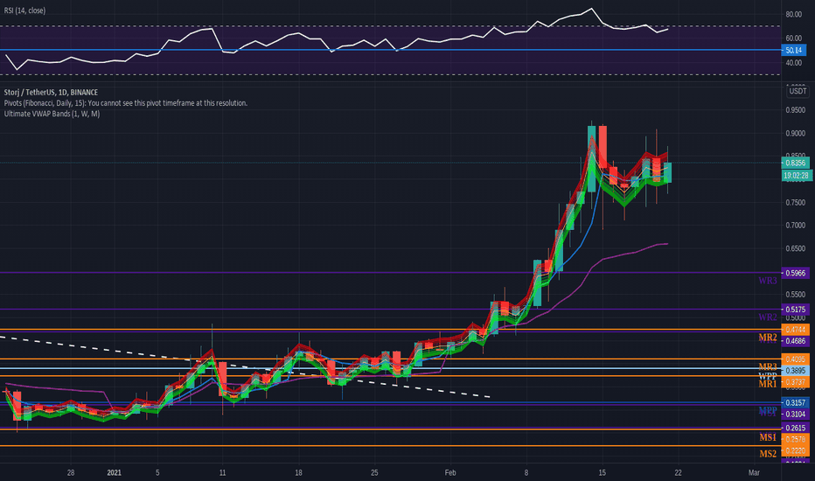Click the 22 date on time axis
This screenshot has width=815, height=481.
678,472
